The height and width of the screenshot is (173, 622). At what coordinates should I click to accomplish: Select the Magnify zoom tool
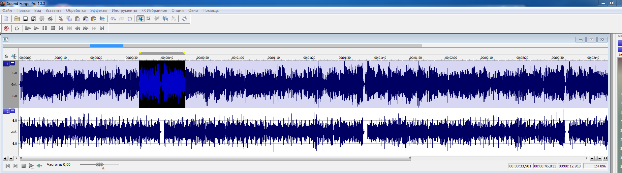(x=149, y=19)
